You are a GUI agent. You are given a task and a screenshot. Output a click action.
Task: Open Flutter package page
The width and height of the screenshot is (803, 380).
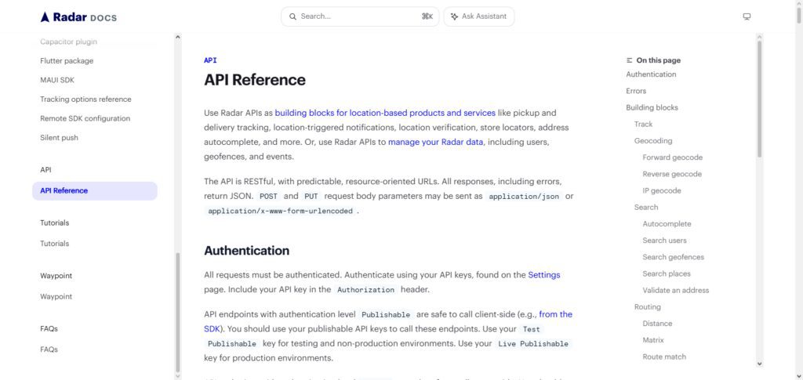[67, 61]
